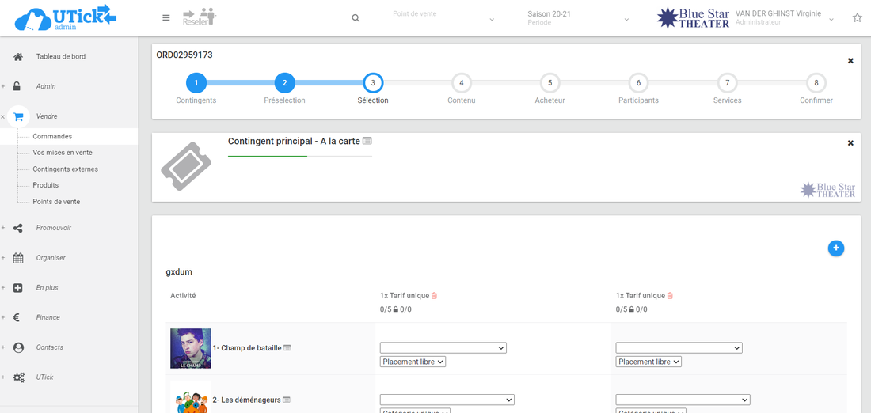Open the Reseller mode icon
The image size is (871, 413).
(199, 17)
